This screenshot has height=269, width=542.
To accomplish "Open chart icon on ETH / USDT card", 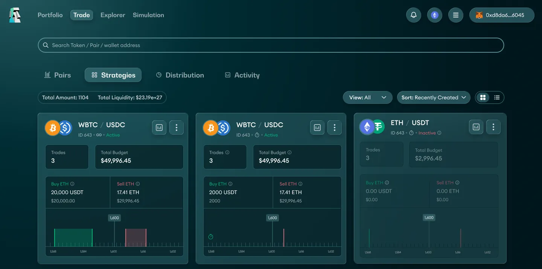I will click(476, 127).
